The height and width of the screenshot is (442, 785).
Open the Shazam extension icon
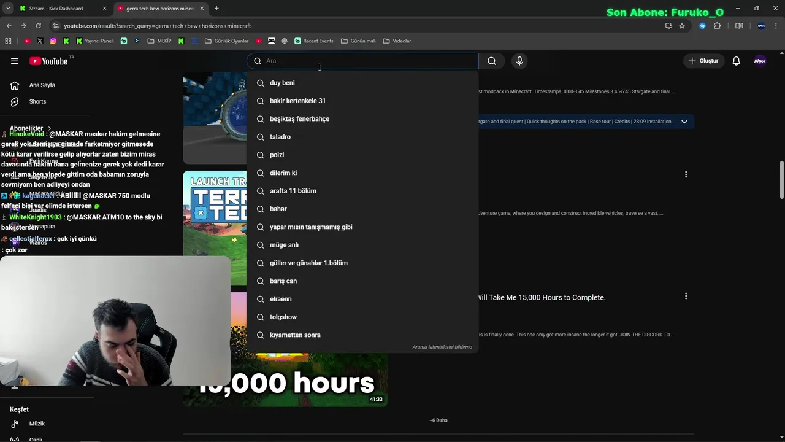point(702,26)
